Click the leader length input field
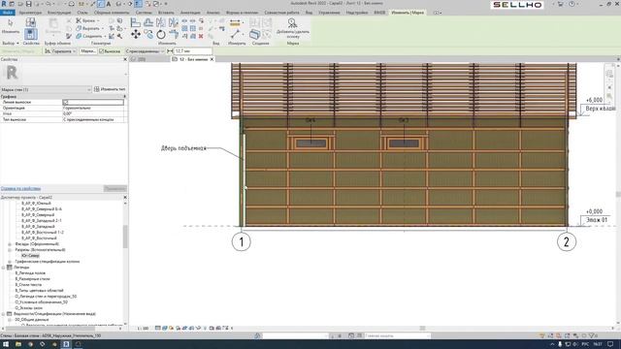 pos(193,51)
